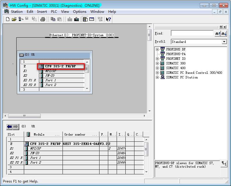
Task: Expand the PROFINET IO tree node
Action: tap(157, 59)
